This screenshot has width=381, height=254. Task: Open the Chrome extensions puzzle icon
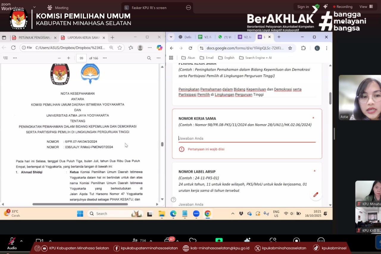[x=303, y=48]
